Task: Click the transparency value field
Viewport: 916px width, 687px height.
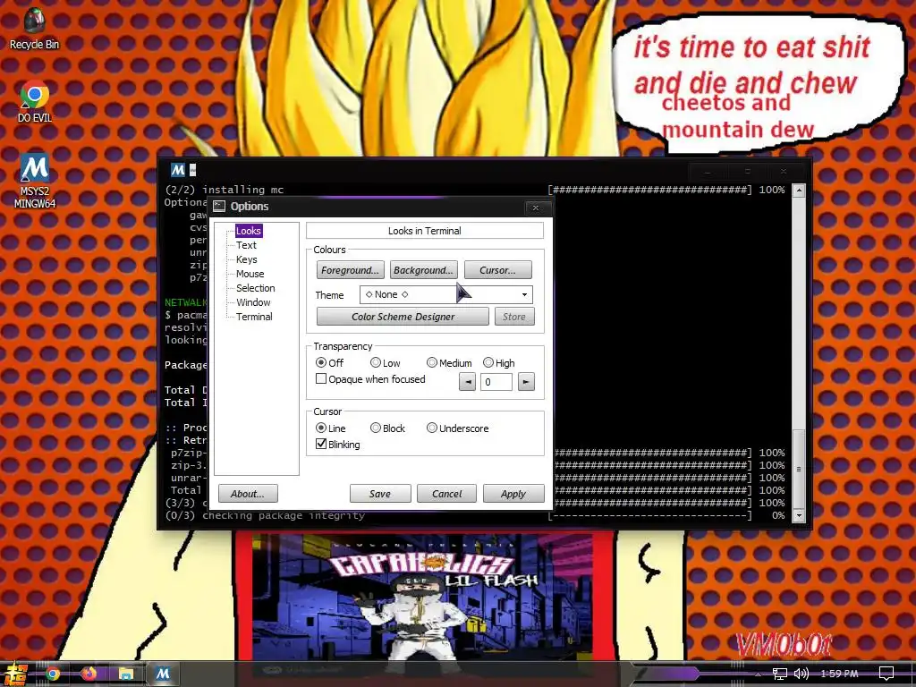Action: 496,382
